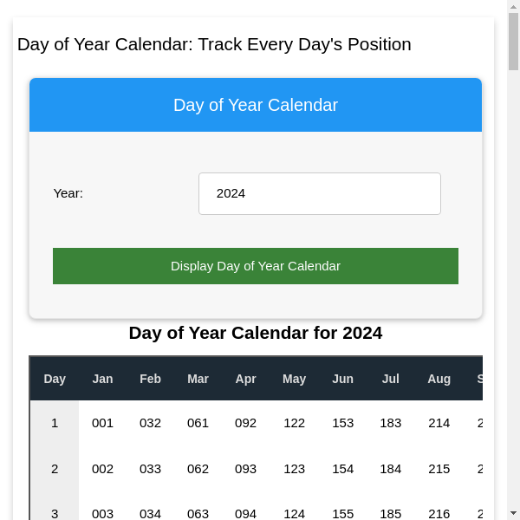Screen dimensions: 520x520
Task: Select cell 123 in the May column
Action: 294,469
